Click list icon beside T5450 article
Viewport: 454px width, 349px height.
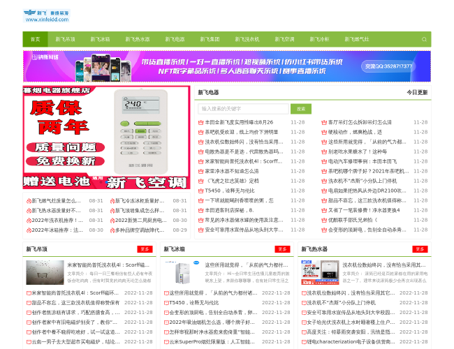[167, 303]
